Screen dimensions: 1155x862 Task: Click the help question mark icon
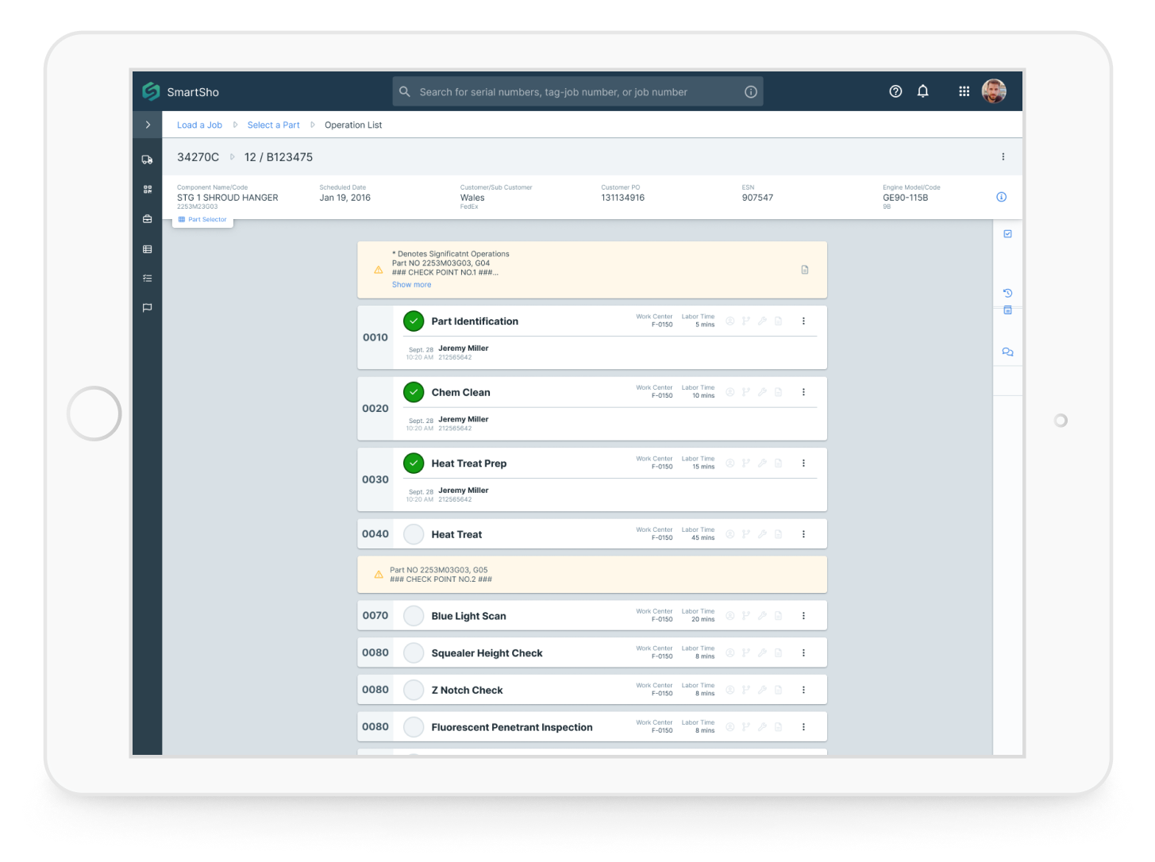[x=895, y=91]
